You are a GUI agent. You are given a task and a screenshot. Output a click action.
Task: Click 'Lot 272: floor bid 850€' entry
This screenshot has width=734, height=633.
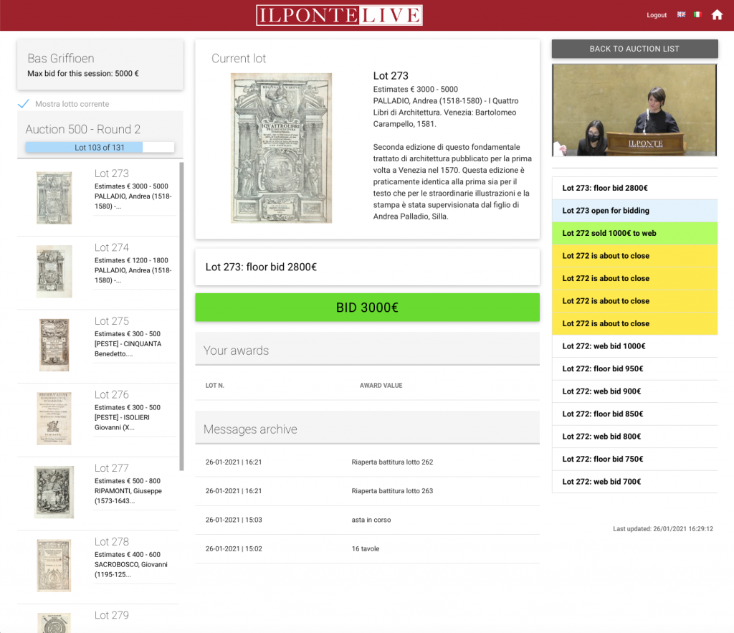click(x=634, y=414)
